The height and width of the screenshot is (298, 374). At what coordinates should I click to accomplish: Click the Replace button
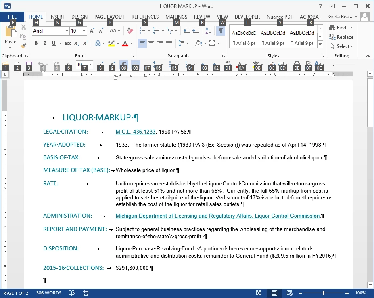(x=341, y=37)
